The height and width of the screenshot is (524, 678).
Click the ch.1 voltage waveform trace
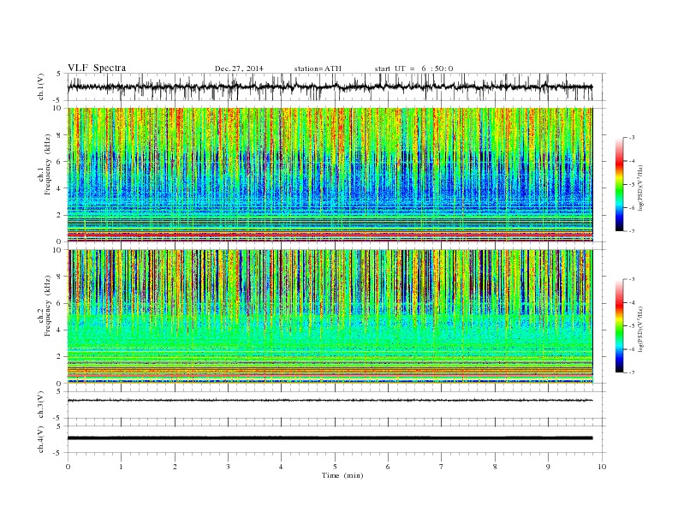point(330,86)
